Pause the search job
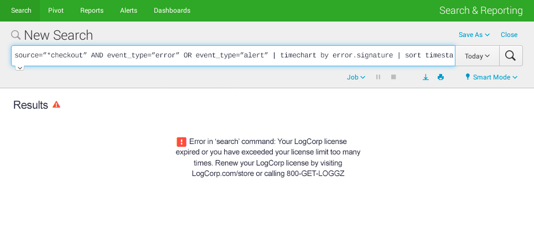 click(378, 77)
